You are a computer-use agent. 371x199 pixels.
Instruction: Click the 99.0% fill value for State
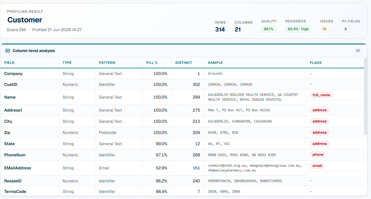tap(162, 144)
